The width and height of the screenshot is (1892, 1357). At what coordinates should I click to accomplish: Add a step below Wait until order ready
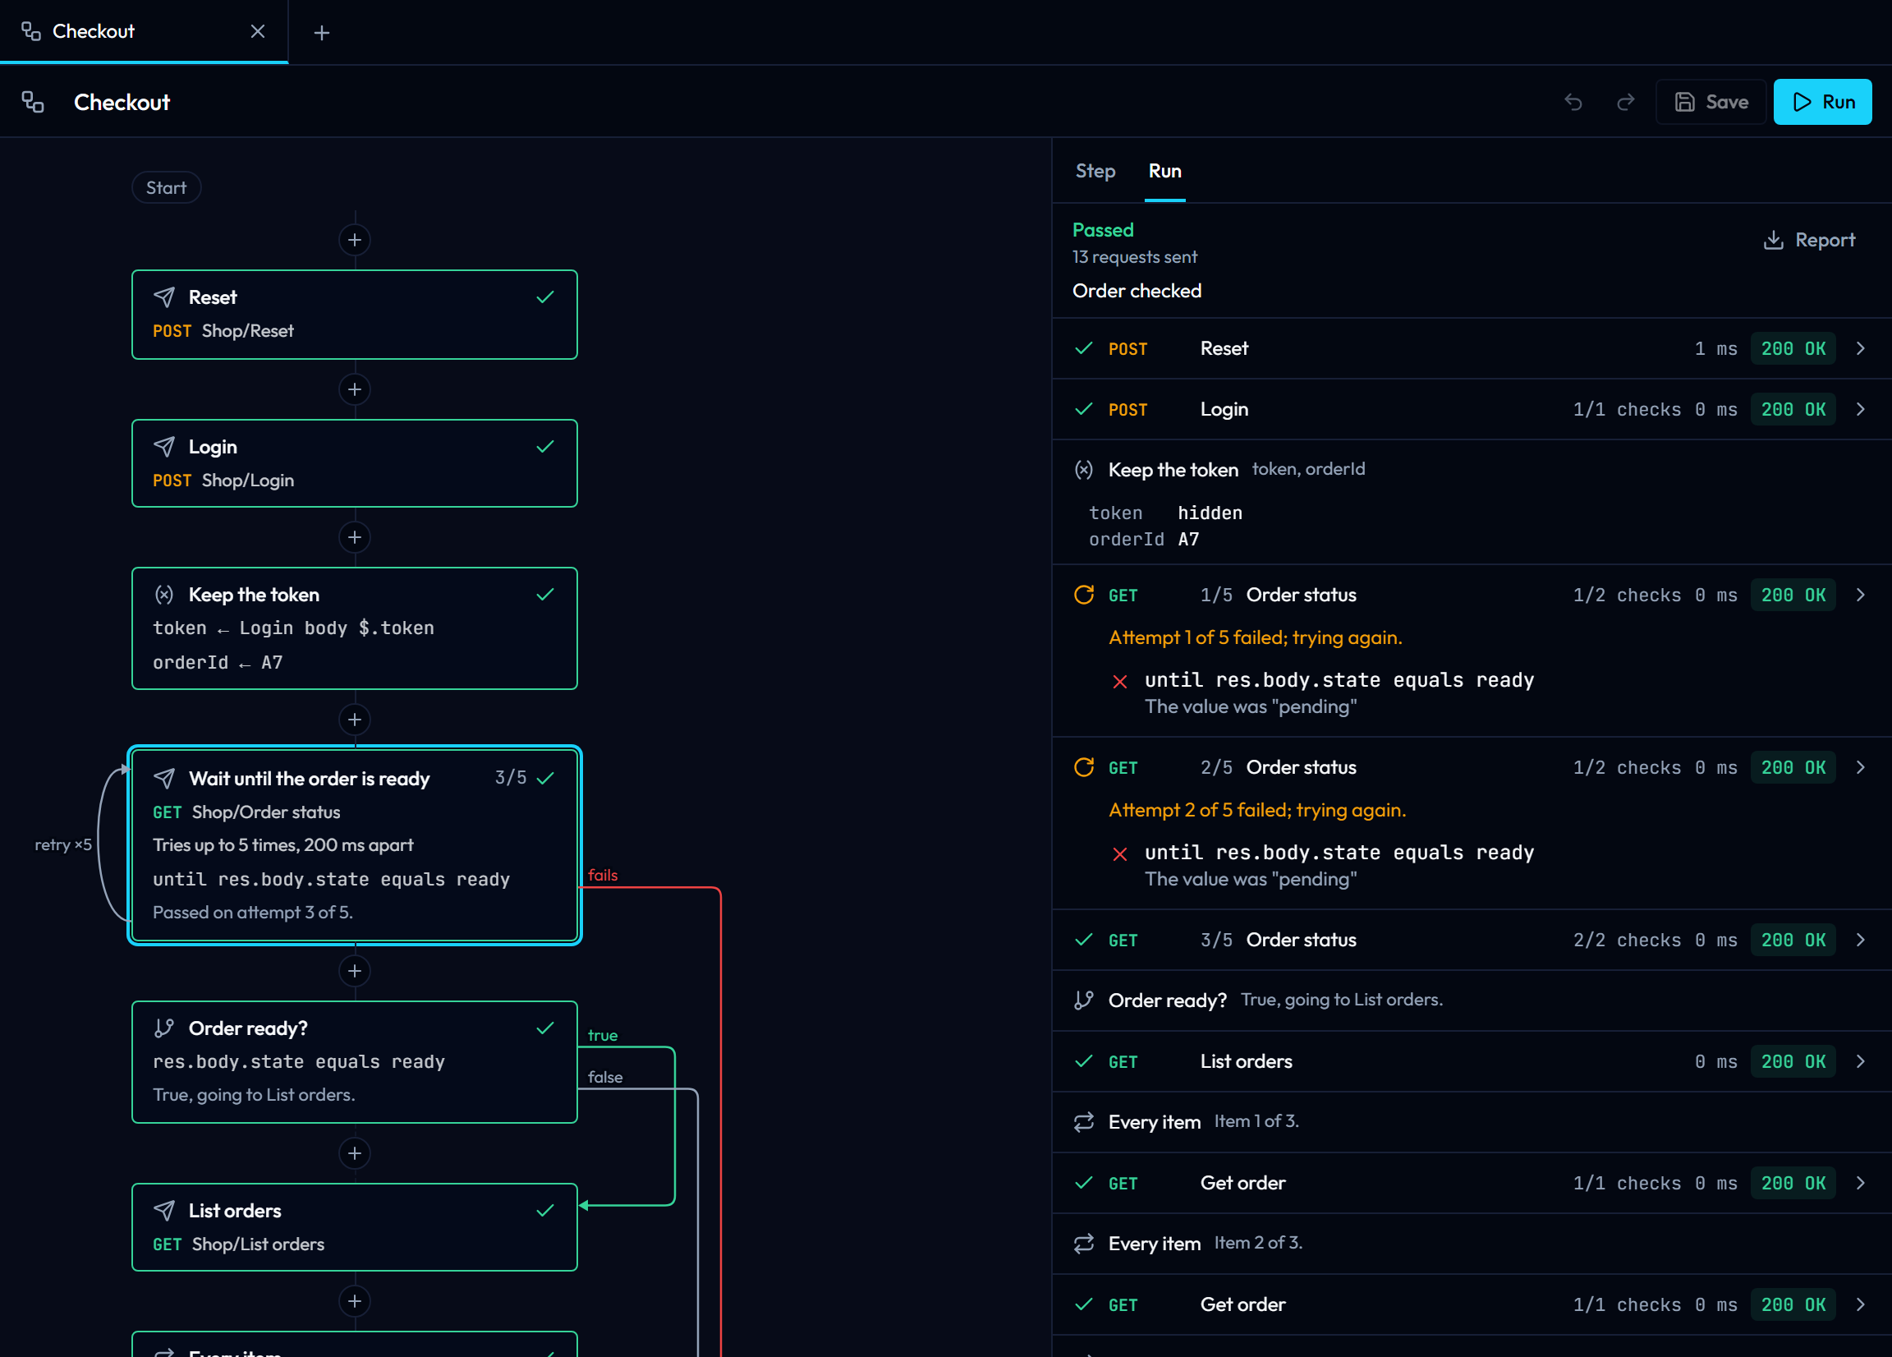(x=355, y=972)
